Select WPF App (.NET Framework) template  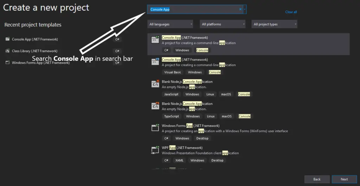pos(249,154)
